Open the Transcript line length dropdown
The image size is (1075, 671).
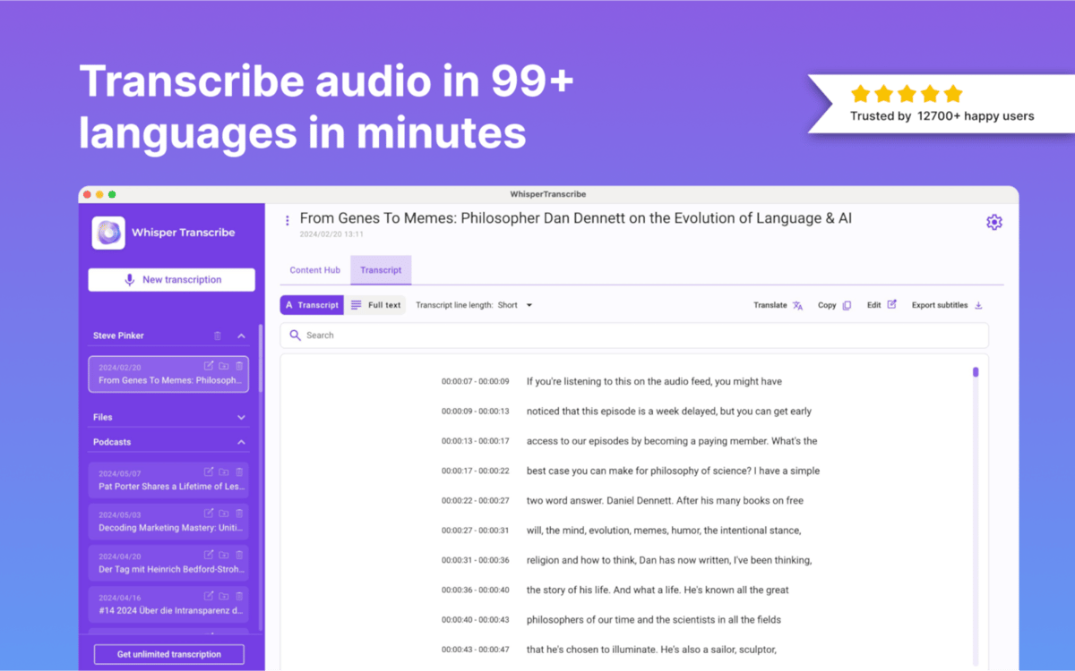[x=515, y=305]
